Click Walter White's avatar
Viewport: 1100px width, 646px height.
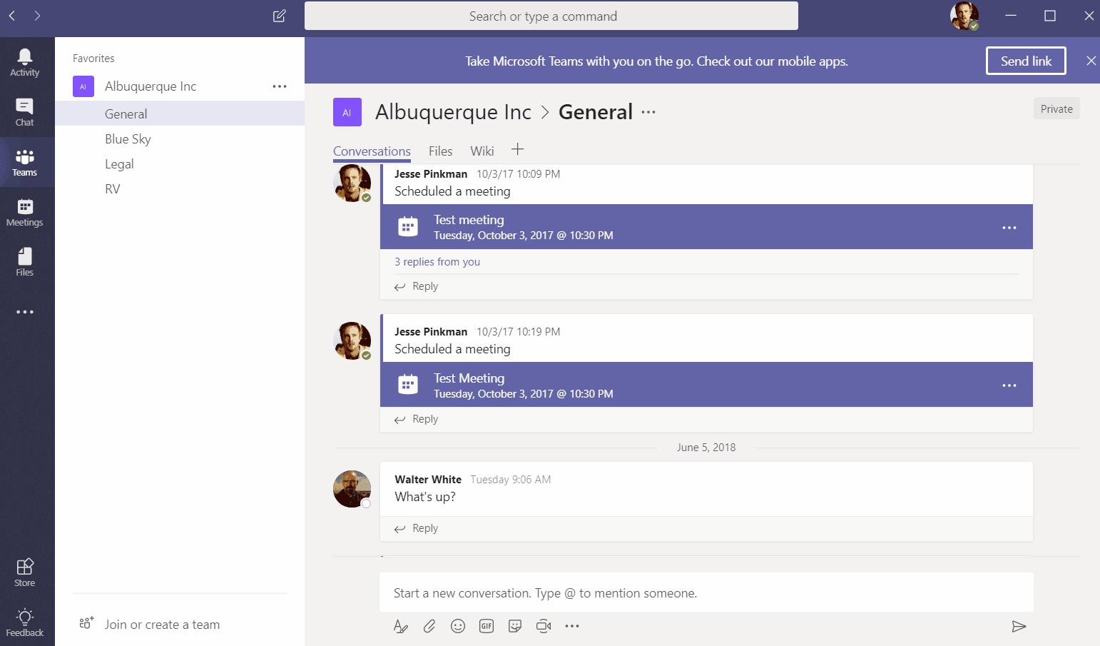352,489
